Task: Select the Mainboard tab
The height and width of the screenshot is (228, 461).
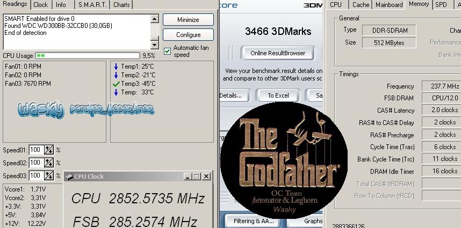Action: pos(389,5)
